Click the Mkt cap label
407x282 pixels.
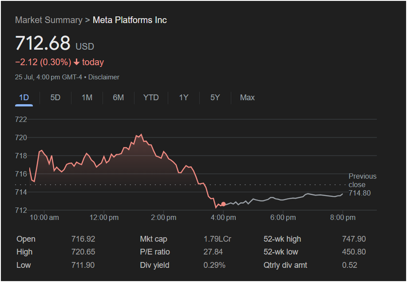(x=154, y=239)
